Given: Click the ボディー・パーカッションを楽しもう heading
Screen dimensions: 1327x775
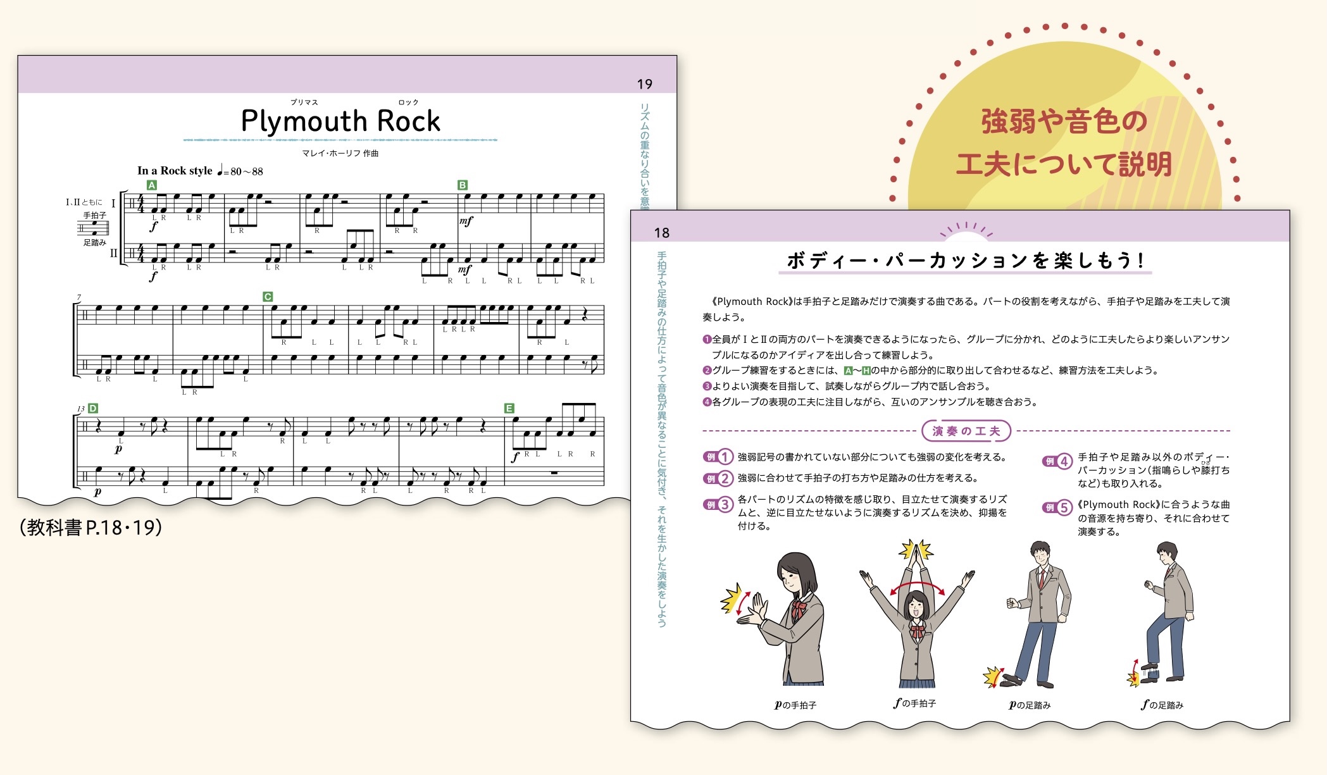Looking at the screenshot, I should (x=965, y=261).
